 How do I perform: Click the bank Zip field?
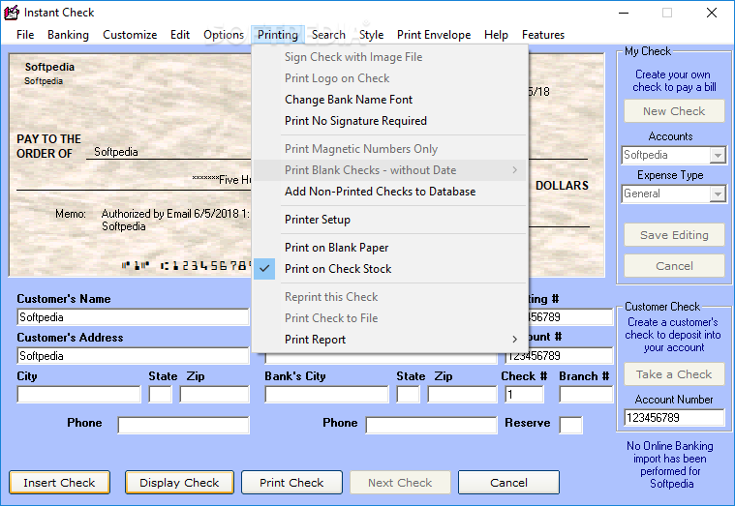click(462, 395)
